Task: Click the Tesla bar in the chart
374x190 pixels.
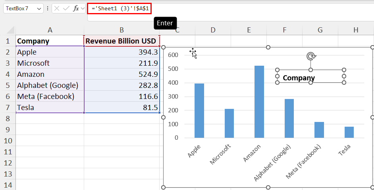Action: click(x=349, y=132)
